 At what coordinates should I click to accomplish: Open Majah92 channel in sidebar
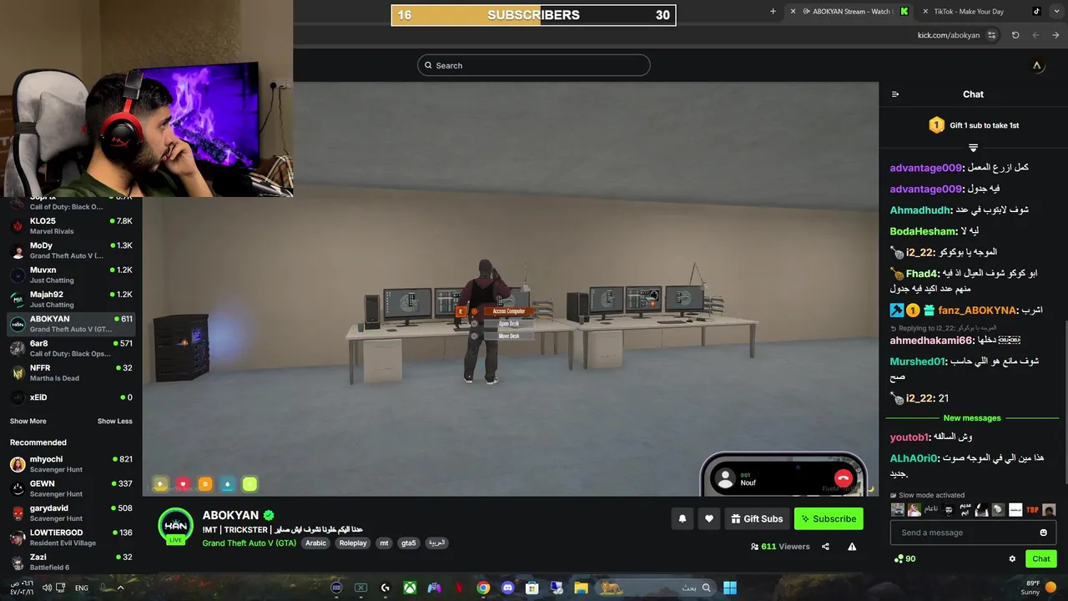(71, 299)
